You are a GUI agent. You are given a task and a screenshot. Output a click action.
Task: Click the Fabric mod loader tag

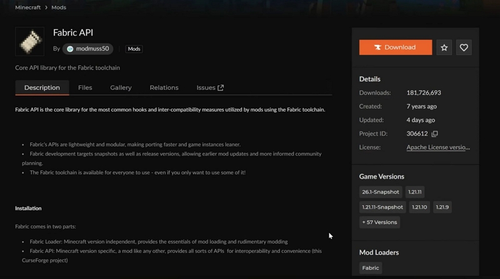pyautogui.click(x=371, y=268)
